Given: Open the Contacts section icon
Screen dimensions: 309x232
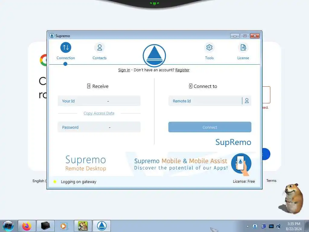Looking at the screenshot, I should pos(100,47).
